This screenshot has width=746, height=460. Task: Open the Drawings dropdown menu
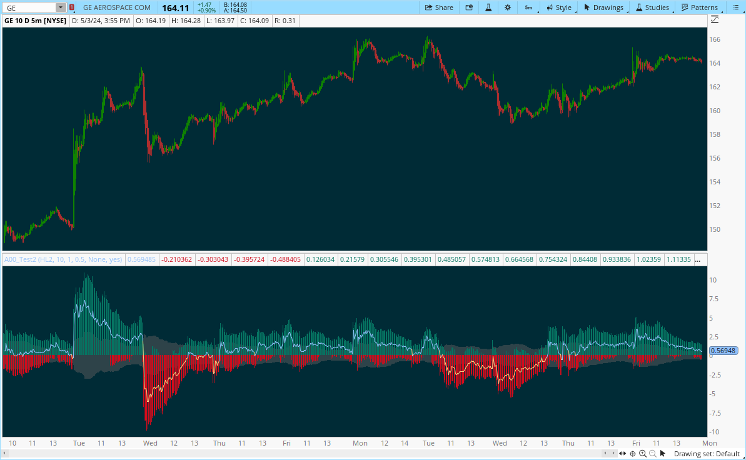[x=603, y=7]
